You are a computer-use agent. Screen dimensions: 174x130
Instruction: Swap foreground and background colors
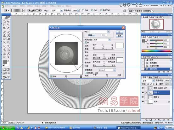8,60
